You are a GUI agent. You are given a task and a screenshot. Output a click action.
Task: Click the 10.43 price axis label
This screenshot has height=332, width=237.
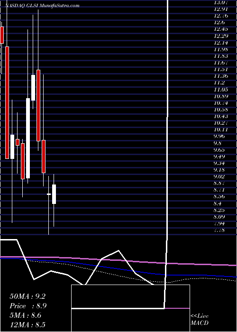(221, 117)
